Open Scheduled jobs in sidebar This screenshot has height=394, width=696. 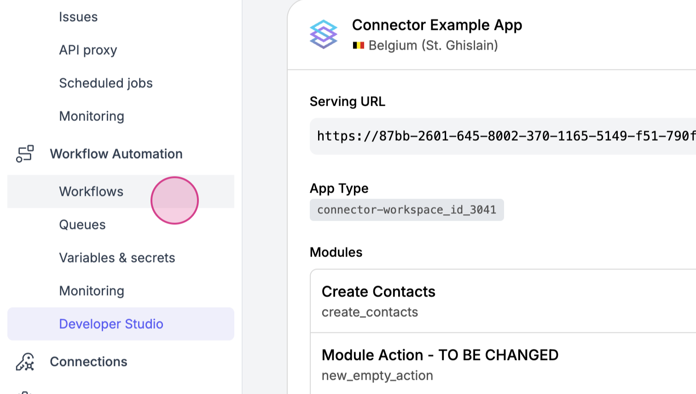coord(106,83)
